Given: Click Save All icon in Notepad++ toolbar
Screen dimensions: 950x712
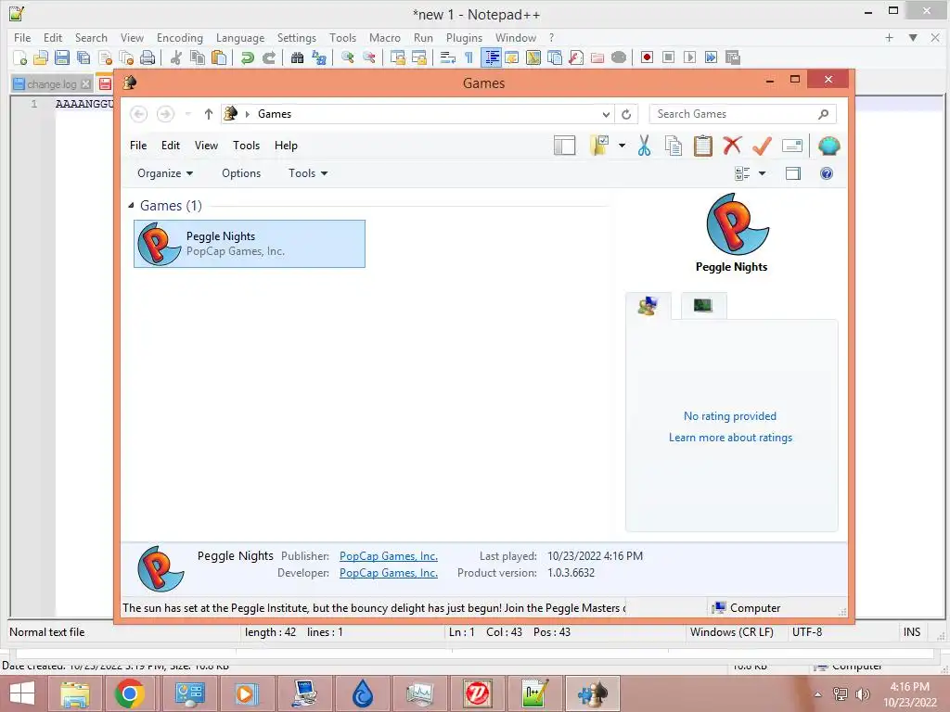Looking at the screenshot, I should 83,57.
